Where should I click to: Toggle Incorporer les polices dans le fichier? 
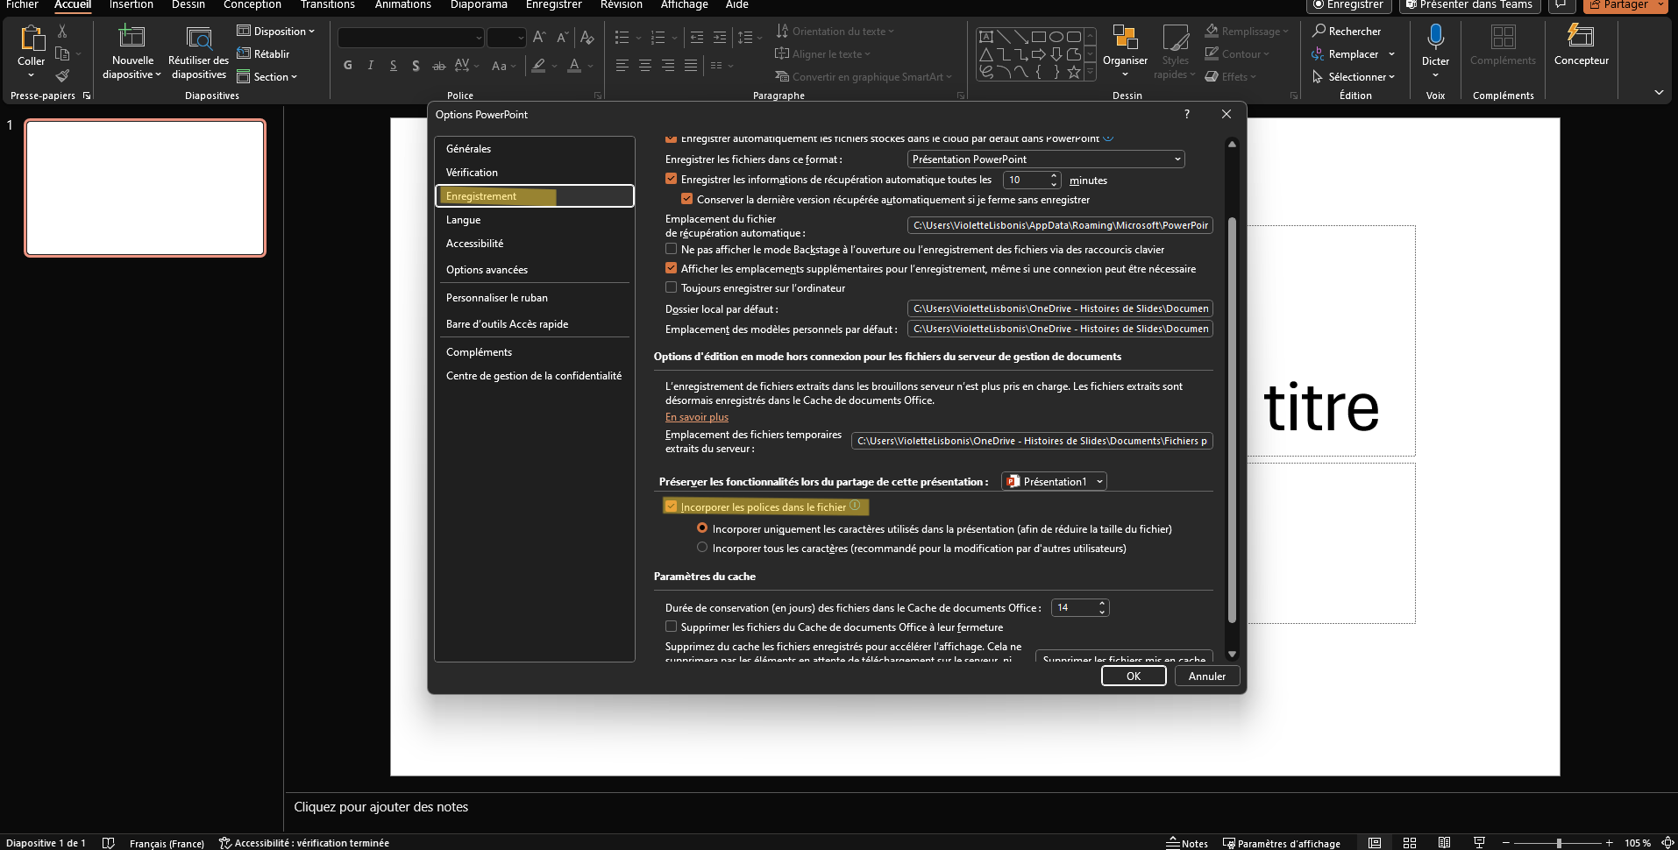point(672,506)
